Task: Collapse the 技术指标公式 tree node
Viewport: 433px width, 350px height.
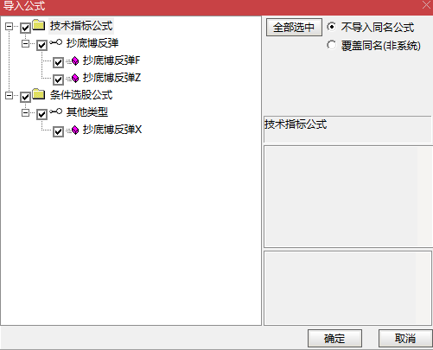Action: [x=9, y=27]
